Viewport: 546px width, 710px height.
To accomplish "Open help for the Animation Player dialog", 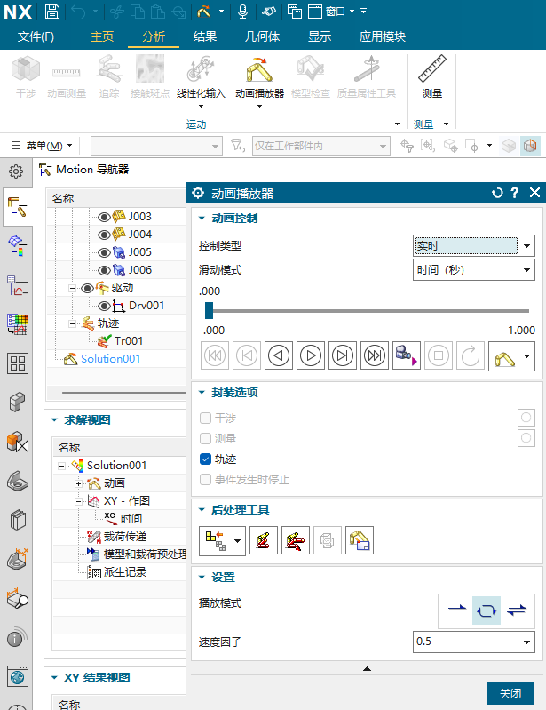I will [514, 193].
